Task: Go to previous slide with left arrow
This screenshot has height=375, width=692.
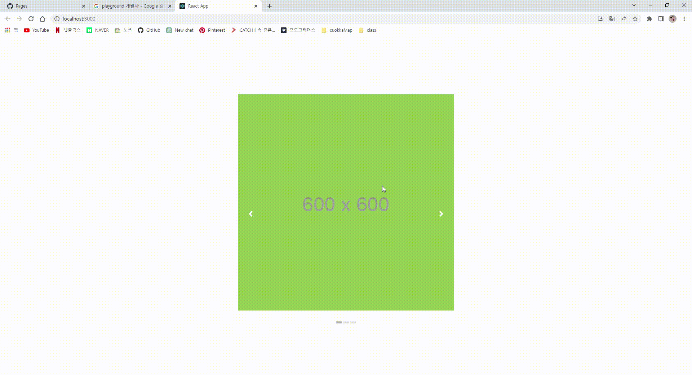Action: pos(251,214)
